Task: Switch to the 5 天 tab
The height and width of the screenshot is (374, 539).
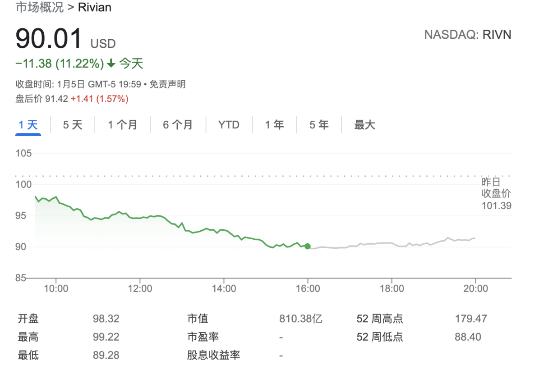Action: pos(73,125)
